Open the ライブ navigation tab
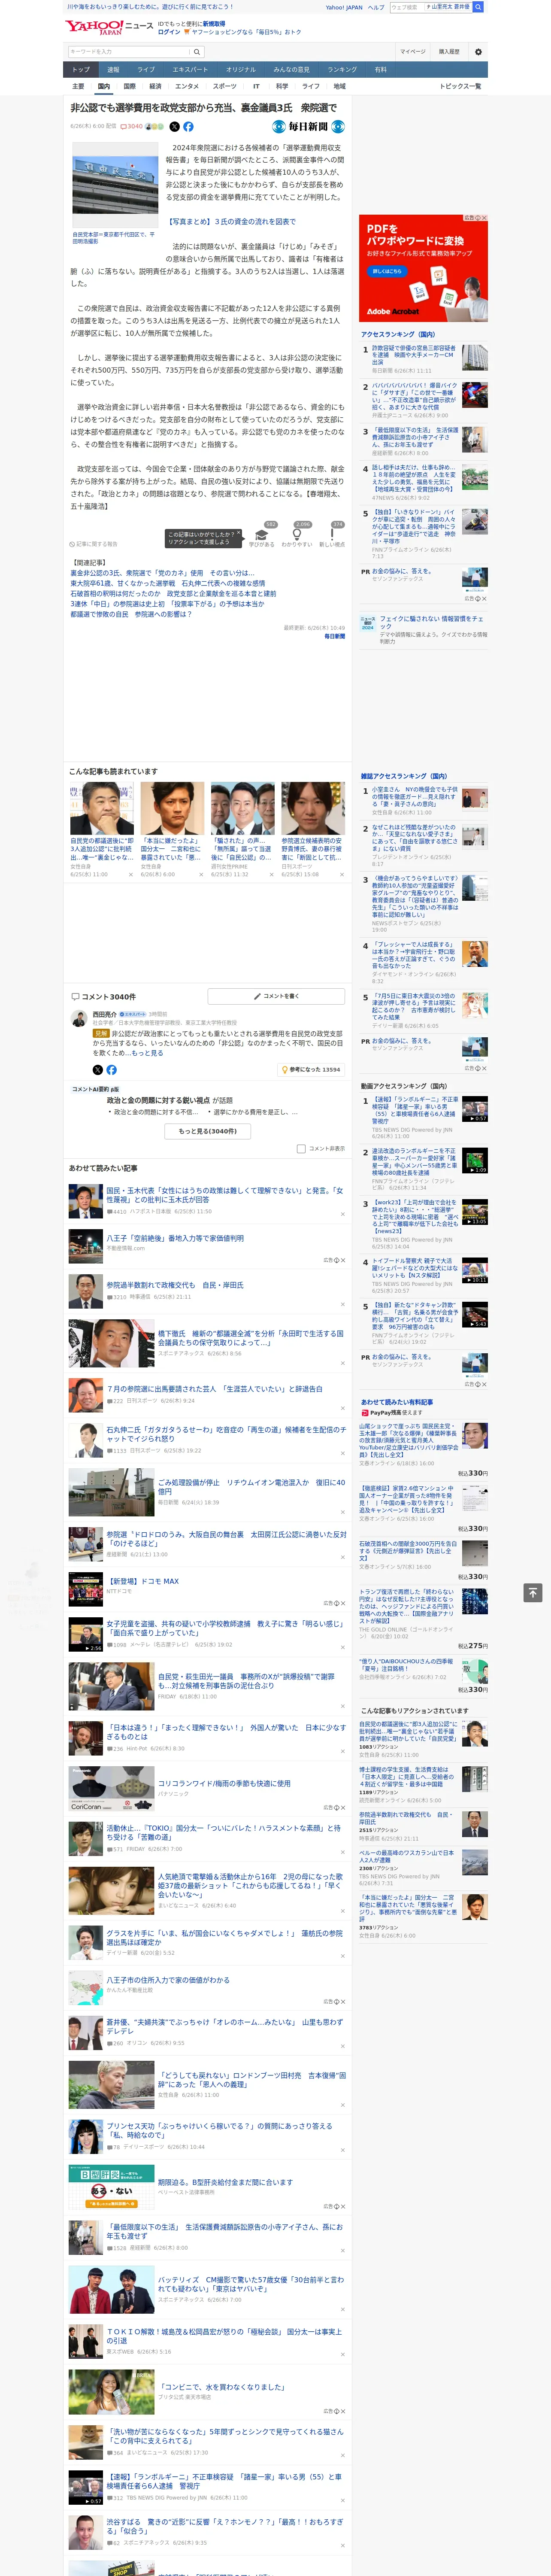 point(146,70)
